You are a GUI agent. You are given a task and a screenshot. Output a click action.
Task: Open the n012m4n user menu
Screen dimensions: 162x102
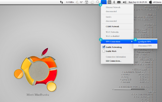157,2
